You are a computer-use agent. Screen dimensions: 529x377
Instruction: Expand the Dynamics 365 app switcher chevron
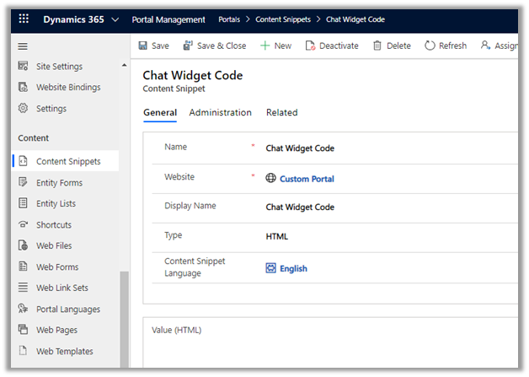point(115,19)
